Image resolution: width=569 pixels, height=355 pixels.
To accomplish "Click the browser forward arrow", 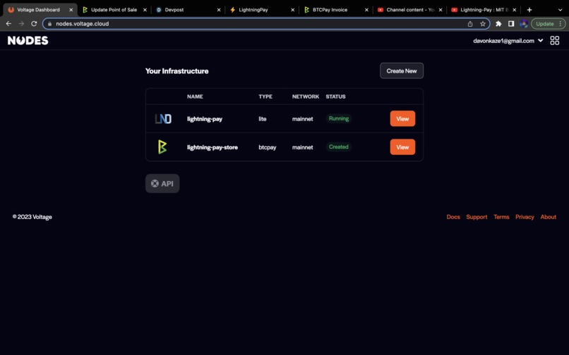I will point(21,23).
